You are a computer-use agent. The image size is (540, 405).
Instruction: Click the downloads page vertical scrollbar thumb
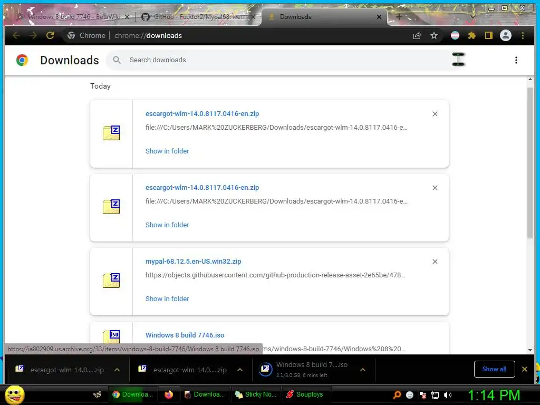pos(530,162)
